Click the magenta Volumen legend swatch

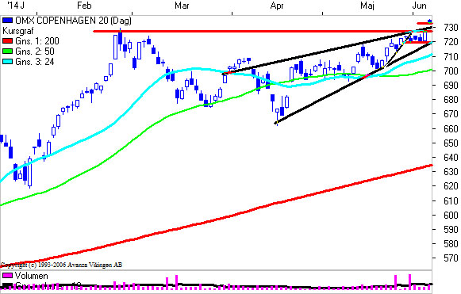[x=8, y=276]
